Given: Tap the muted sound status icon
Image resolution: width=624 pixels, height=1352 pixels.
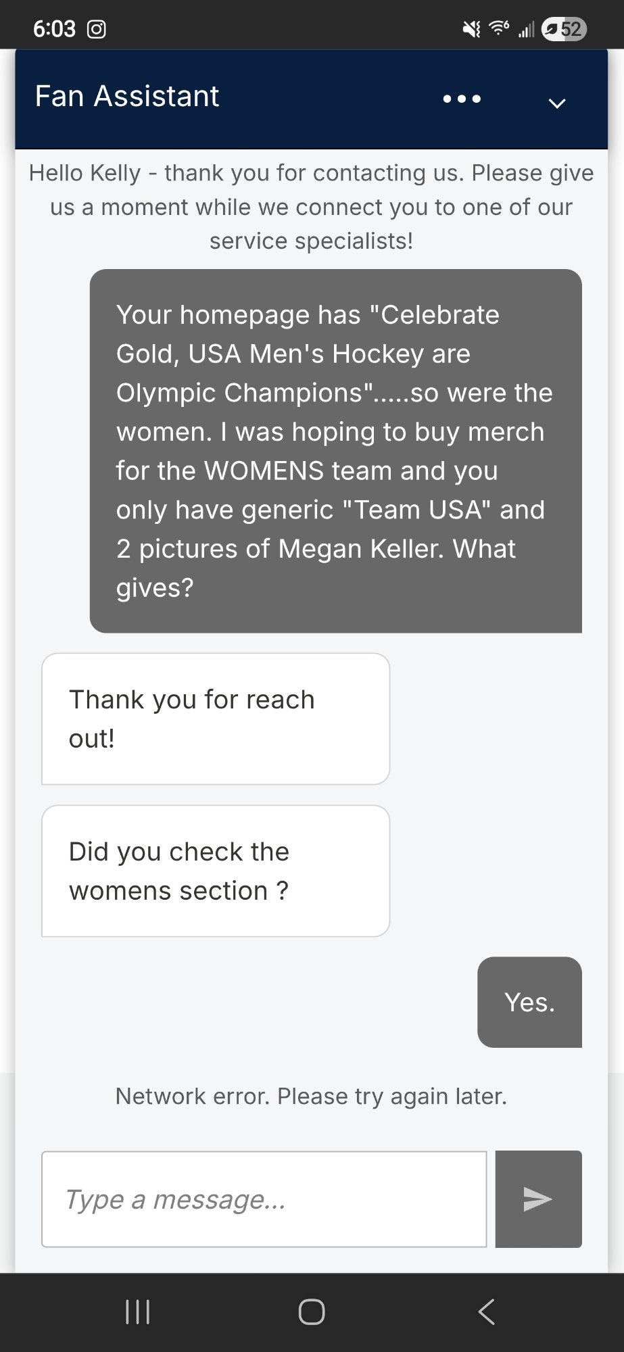Looking at the screenshot, I should pos(471,29).
